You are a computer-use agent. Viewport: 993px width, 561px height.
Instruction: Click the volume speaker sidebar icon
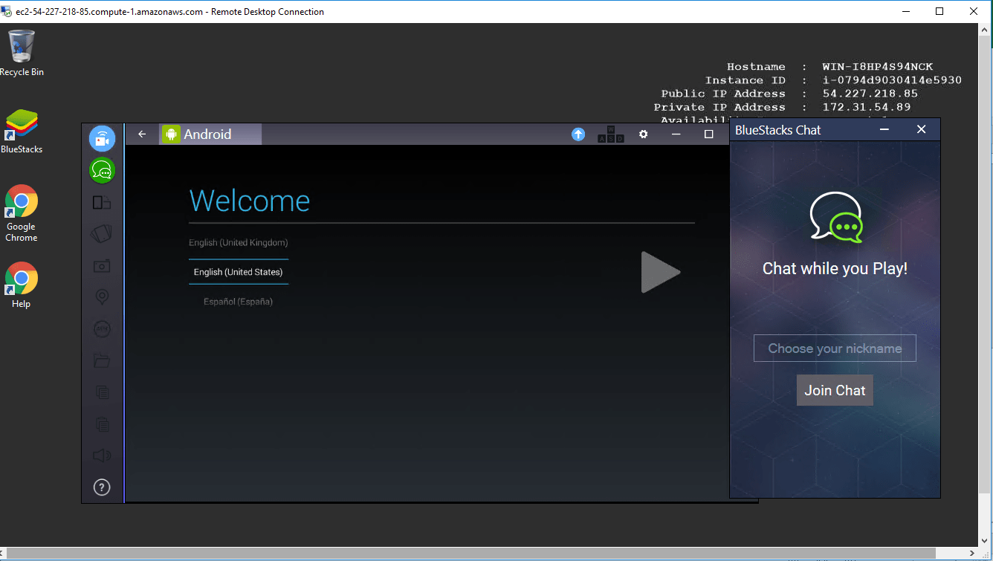[x=102, y=455]
